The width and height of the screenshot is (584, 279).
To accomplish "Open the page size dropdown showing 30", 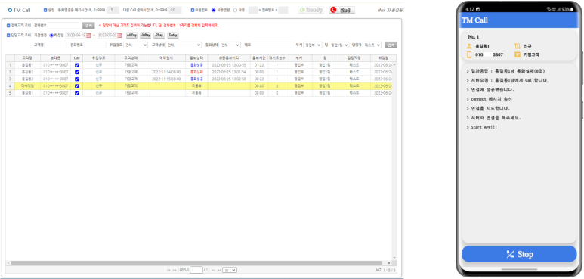I will point(230,270).
